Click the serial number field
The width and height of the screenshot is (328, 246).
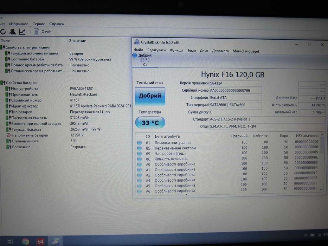(236, 91)
